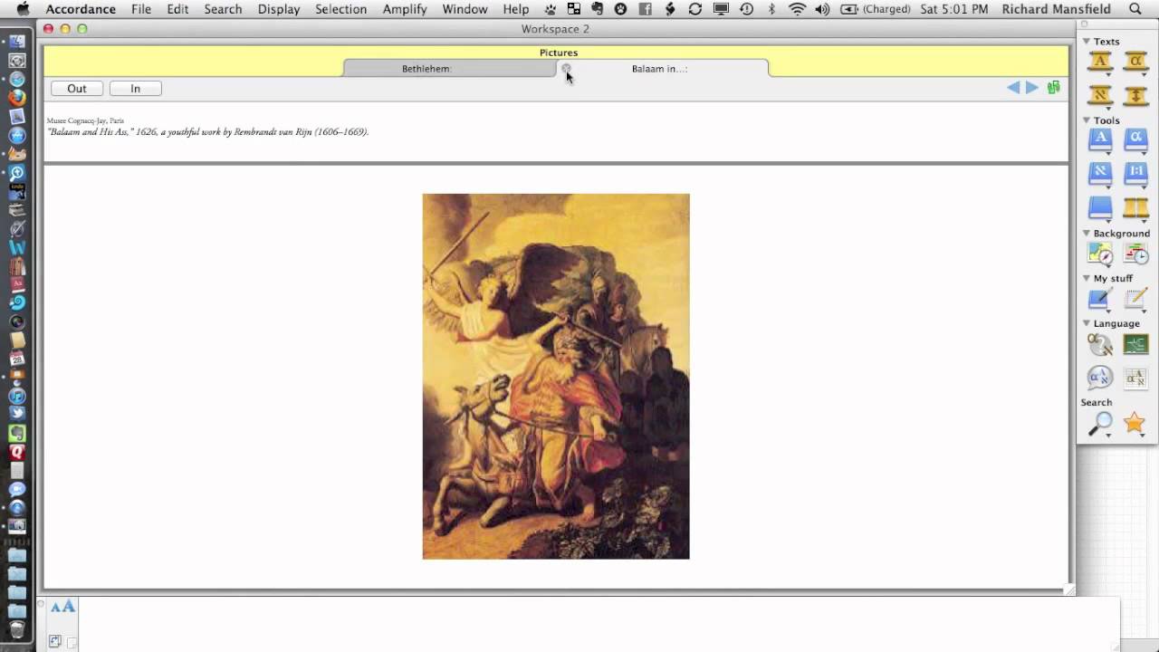
Task: Open the volume control in menu bar
Action: coord(821,9)
